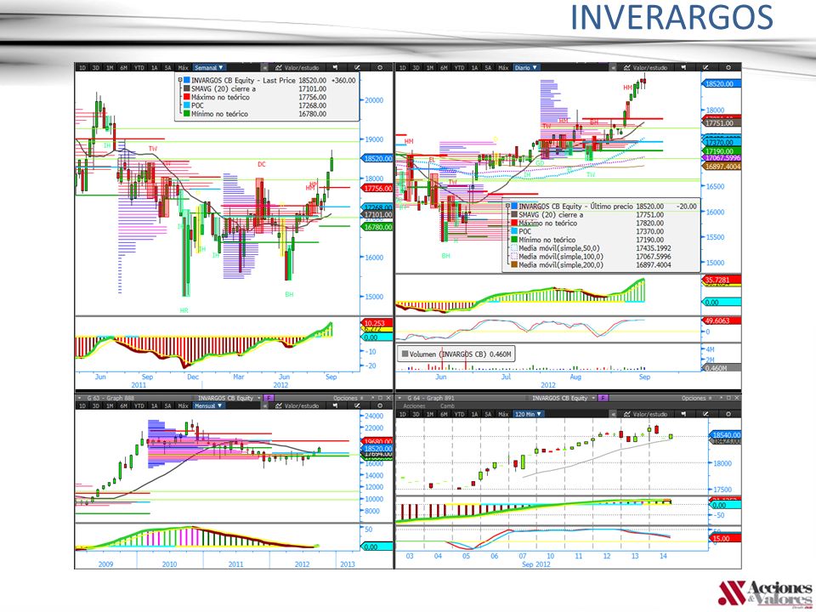This screenshot has height=612, width=816.
Task: Click the 18540.00 price label in the 120 Min chart
Action: [725, 435]
